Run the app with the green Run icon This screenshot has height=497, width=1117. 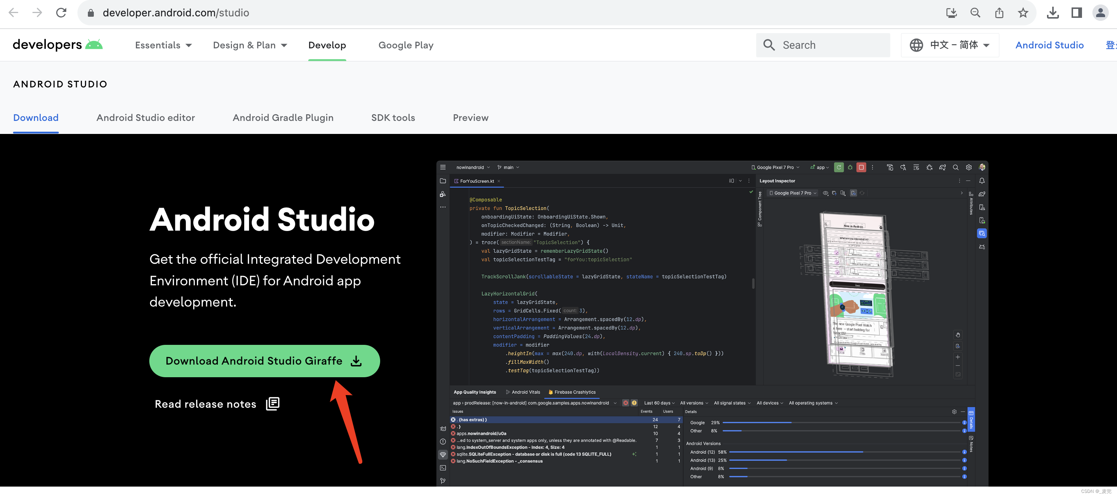(839, 167)
